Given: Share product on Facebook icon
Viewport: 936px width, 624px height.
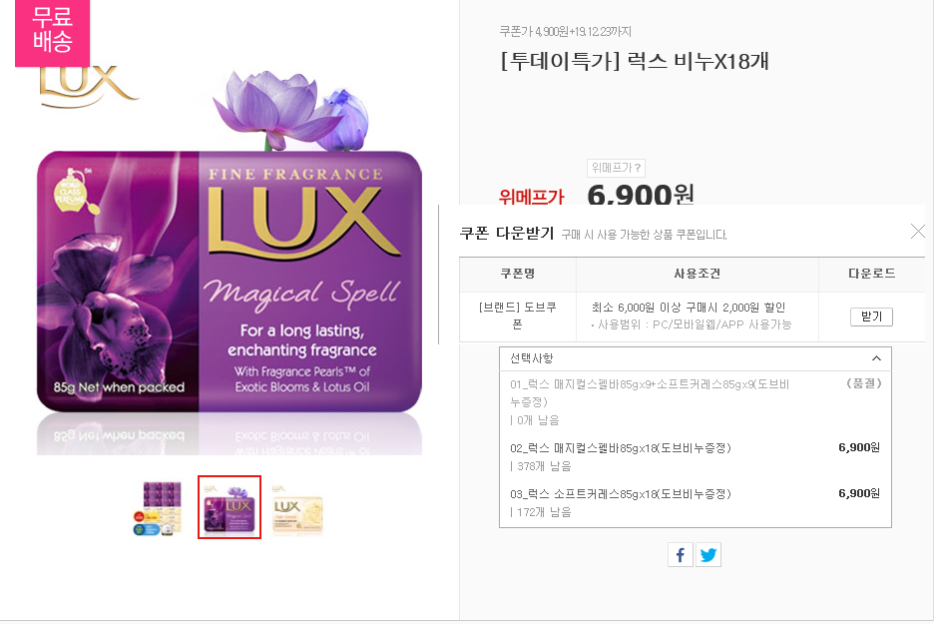Looking at the screenshot, I should click(x=681, y=555).
